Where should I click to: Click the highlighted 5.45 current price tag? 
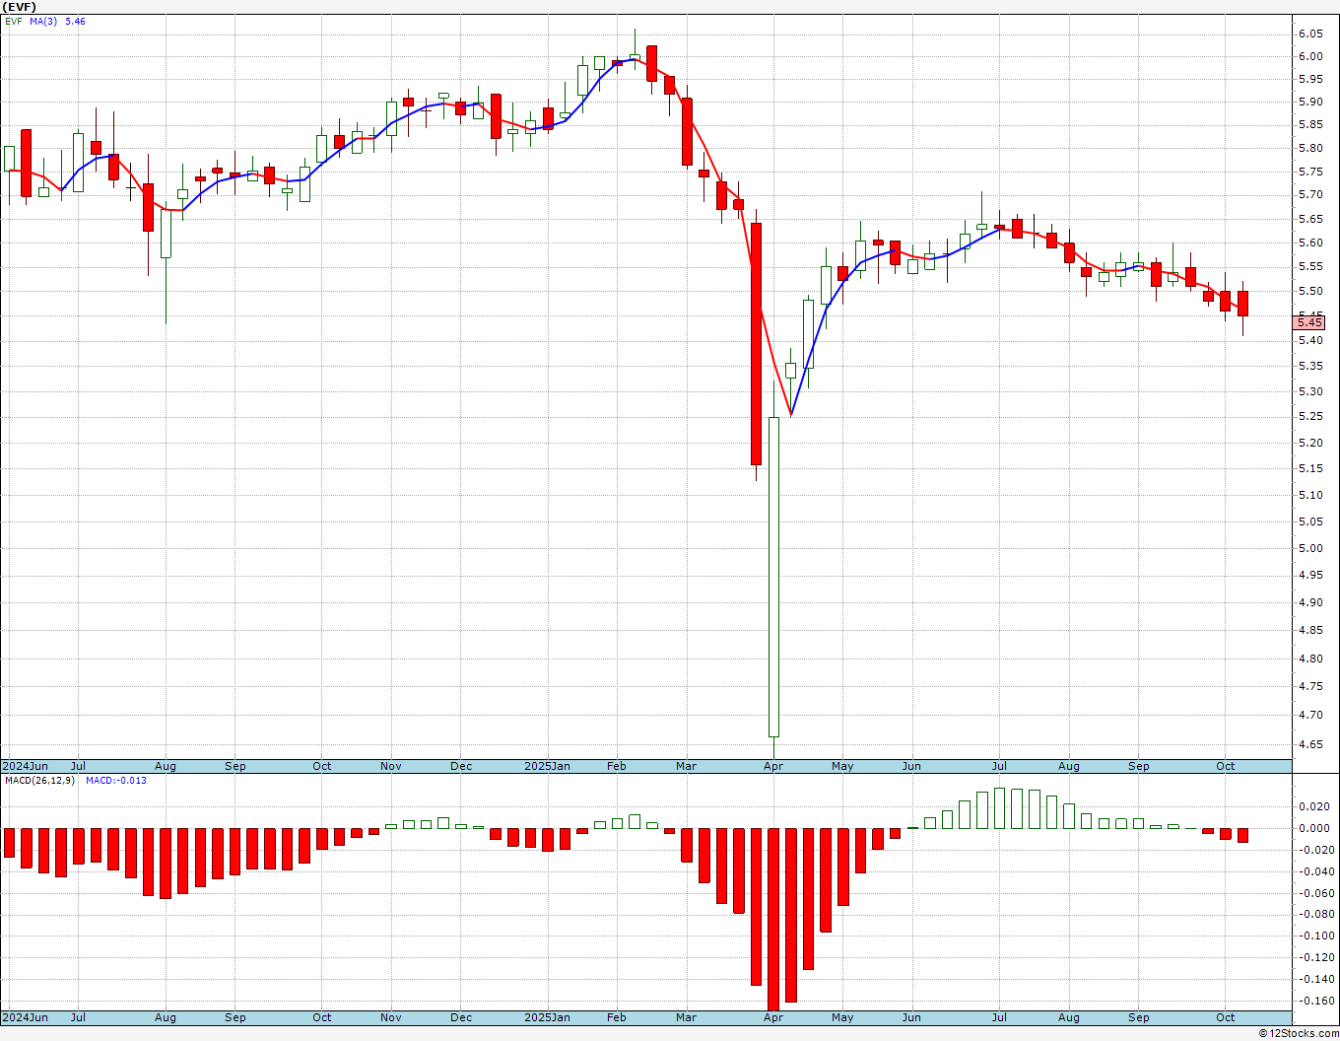tap(1309, 322)
